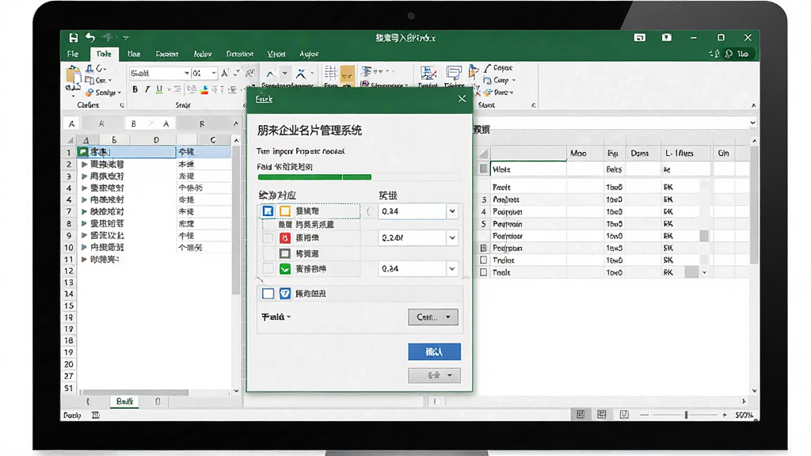Screen dimensions: 811x456
Task: Click the blue shield icon in dialog
Action: [x=285, y=294]
